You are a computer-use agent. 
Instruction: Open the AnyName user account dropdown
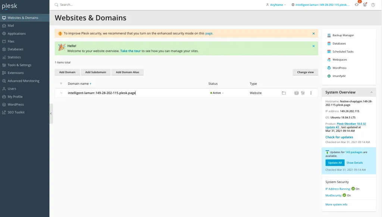point(276,5)
